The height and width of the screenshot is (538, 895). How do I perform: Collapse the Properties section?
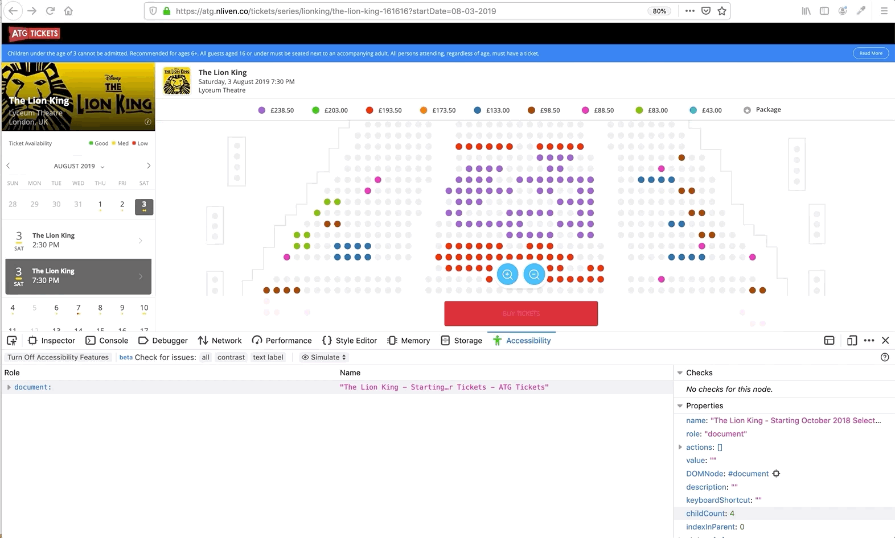pyautogui.click(x=680, y=406)
